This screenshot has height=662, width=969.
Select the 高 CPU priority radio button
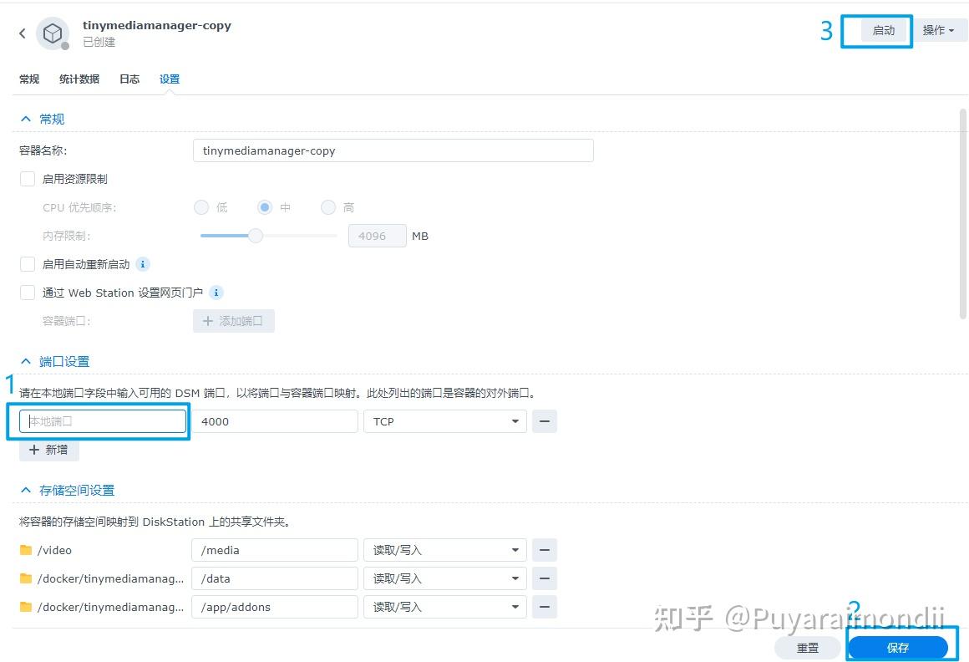pos(327,207)
